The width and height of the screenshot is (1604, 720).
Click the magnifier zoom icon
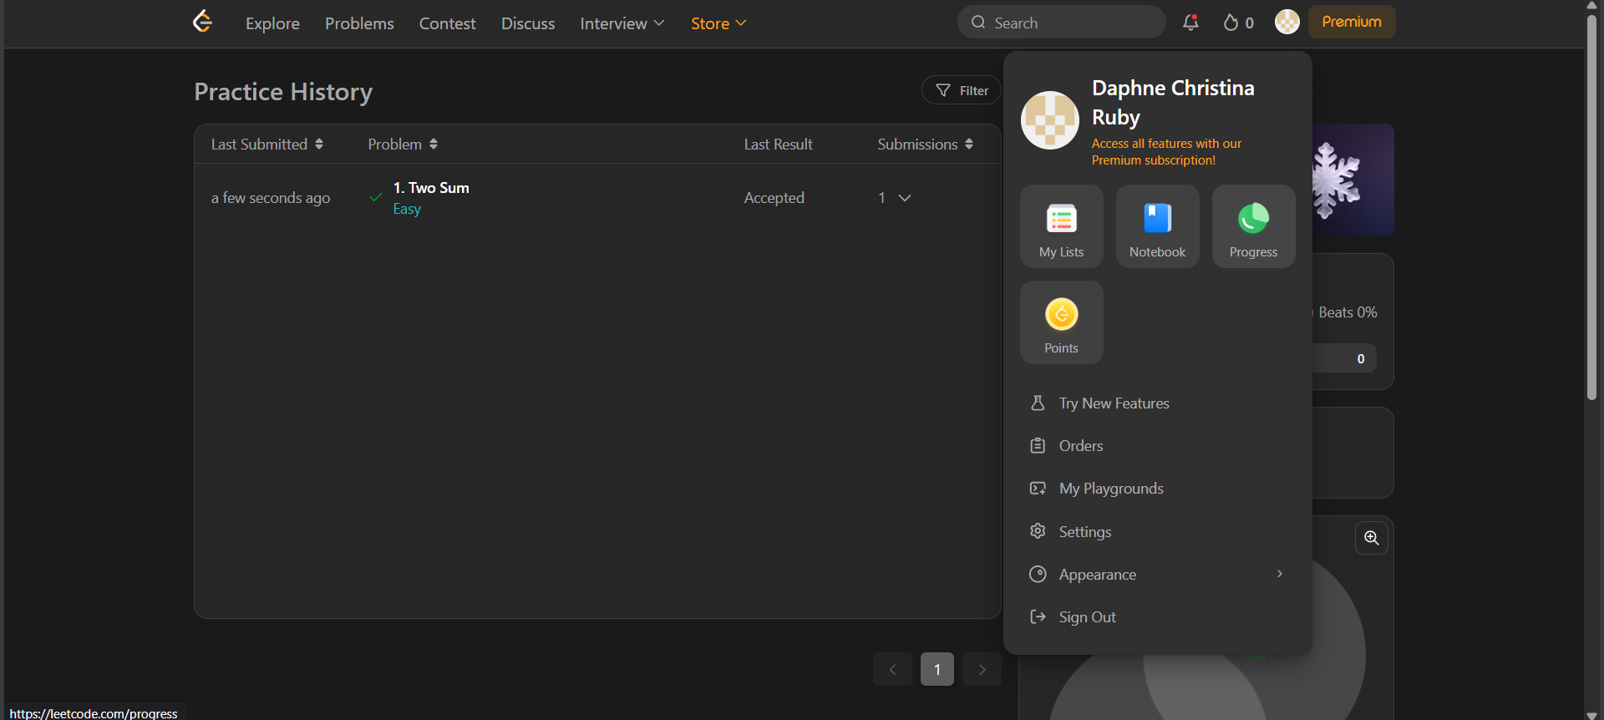point(1371,538)
